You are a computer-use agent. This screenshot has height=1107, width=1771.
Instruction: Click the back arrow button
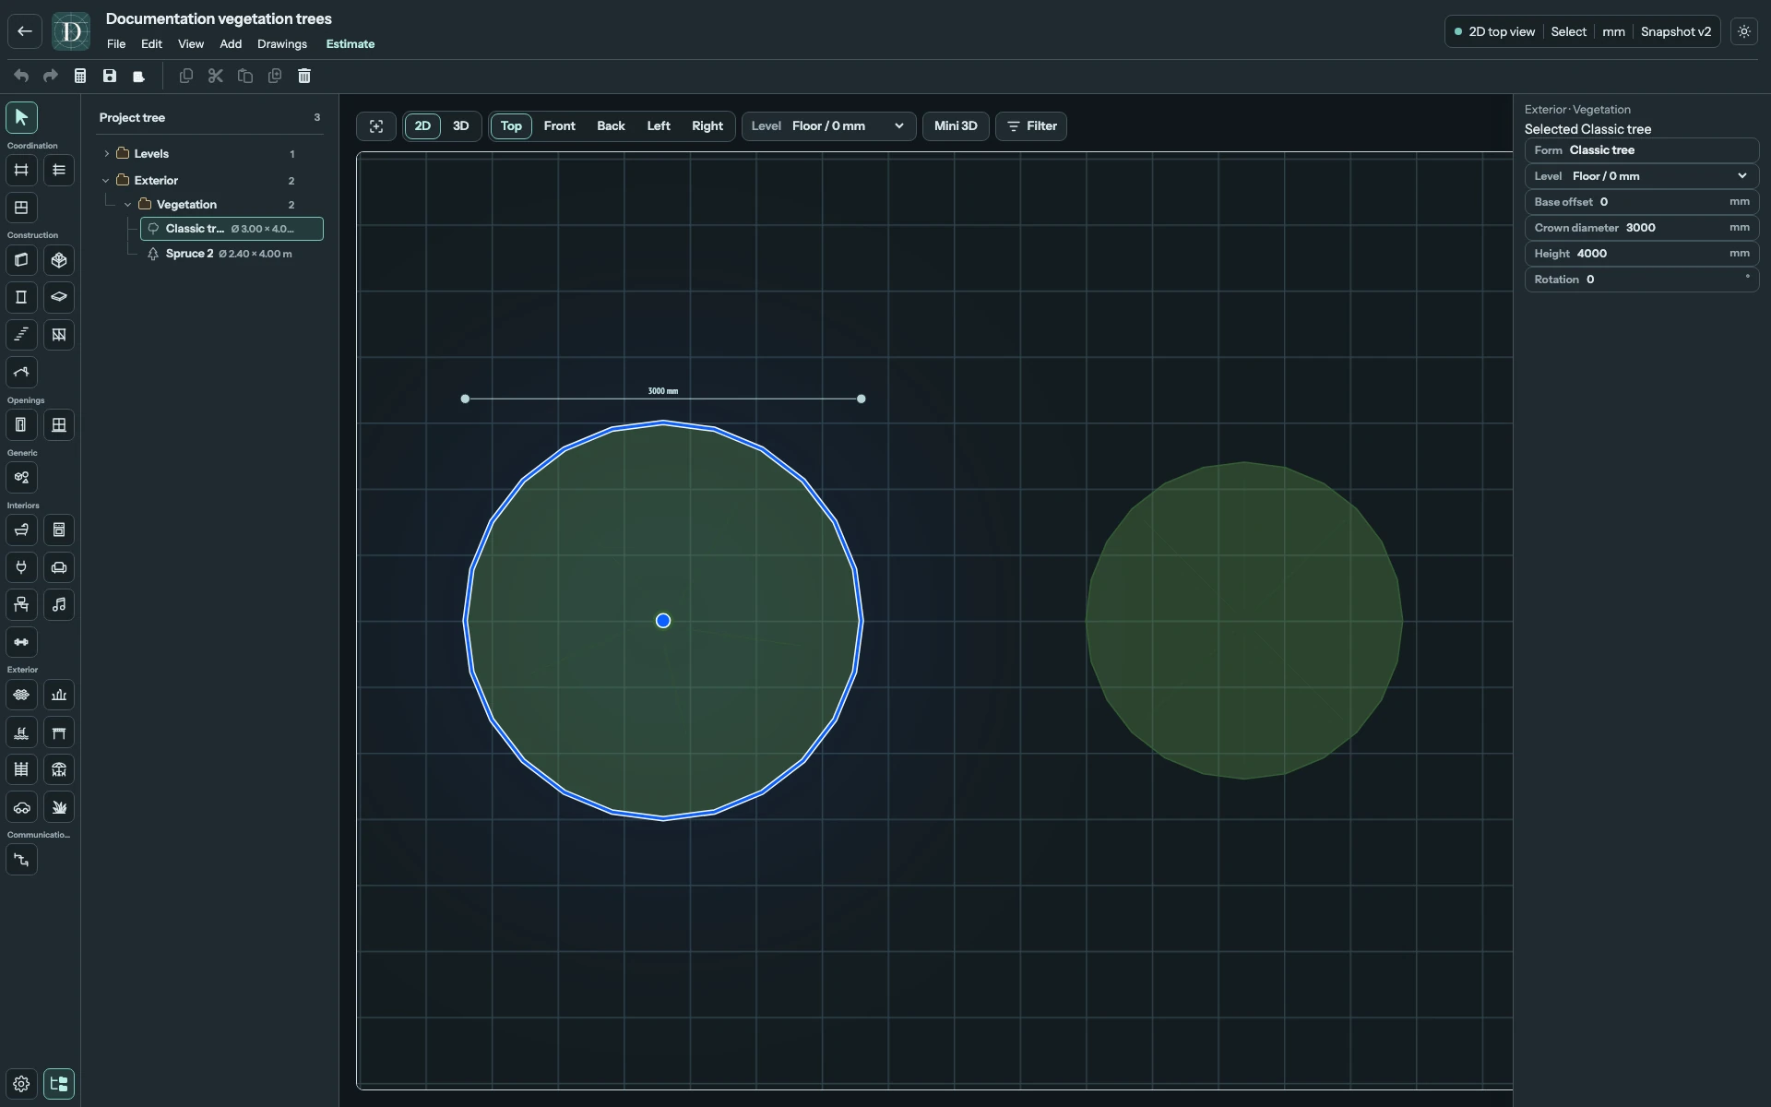coord(25,31)
